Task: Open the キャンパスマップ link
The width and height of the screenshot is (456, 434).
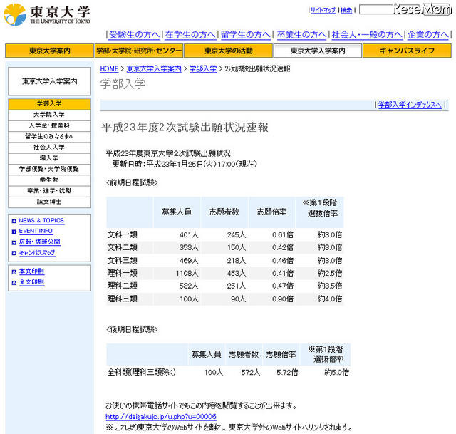Action: [x=37, y=253]
